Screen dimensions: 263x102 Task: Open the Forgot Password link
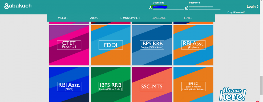tap(236, 12)
